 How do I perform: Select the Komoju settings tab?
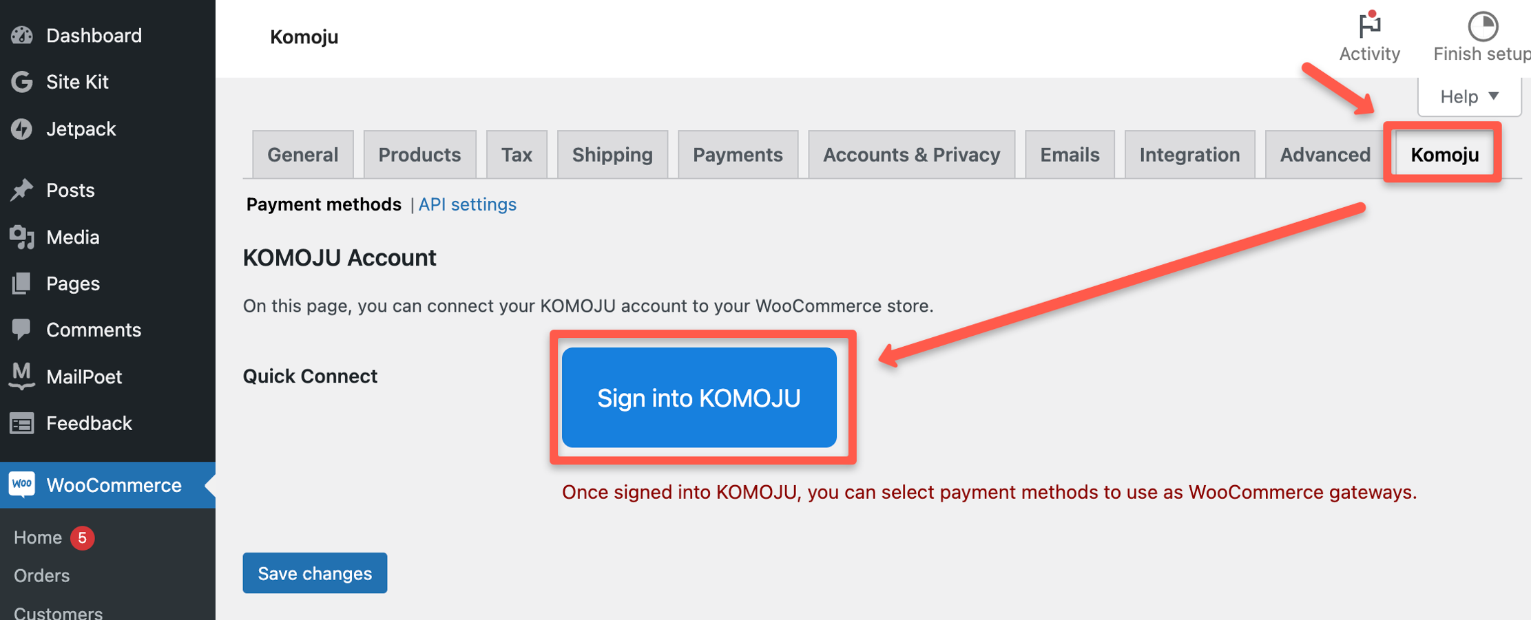1444,155
